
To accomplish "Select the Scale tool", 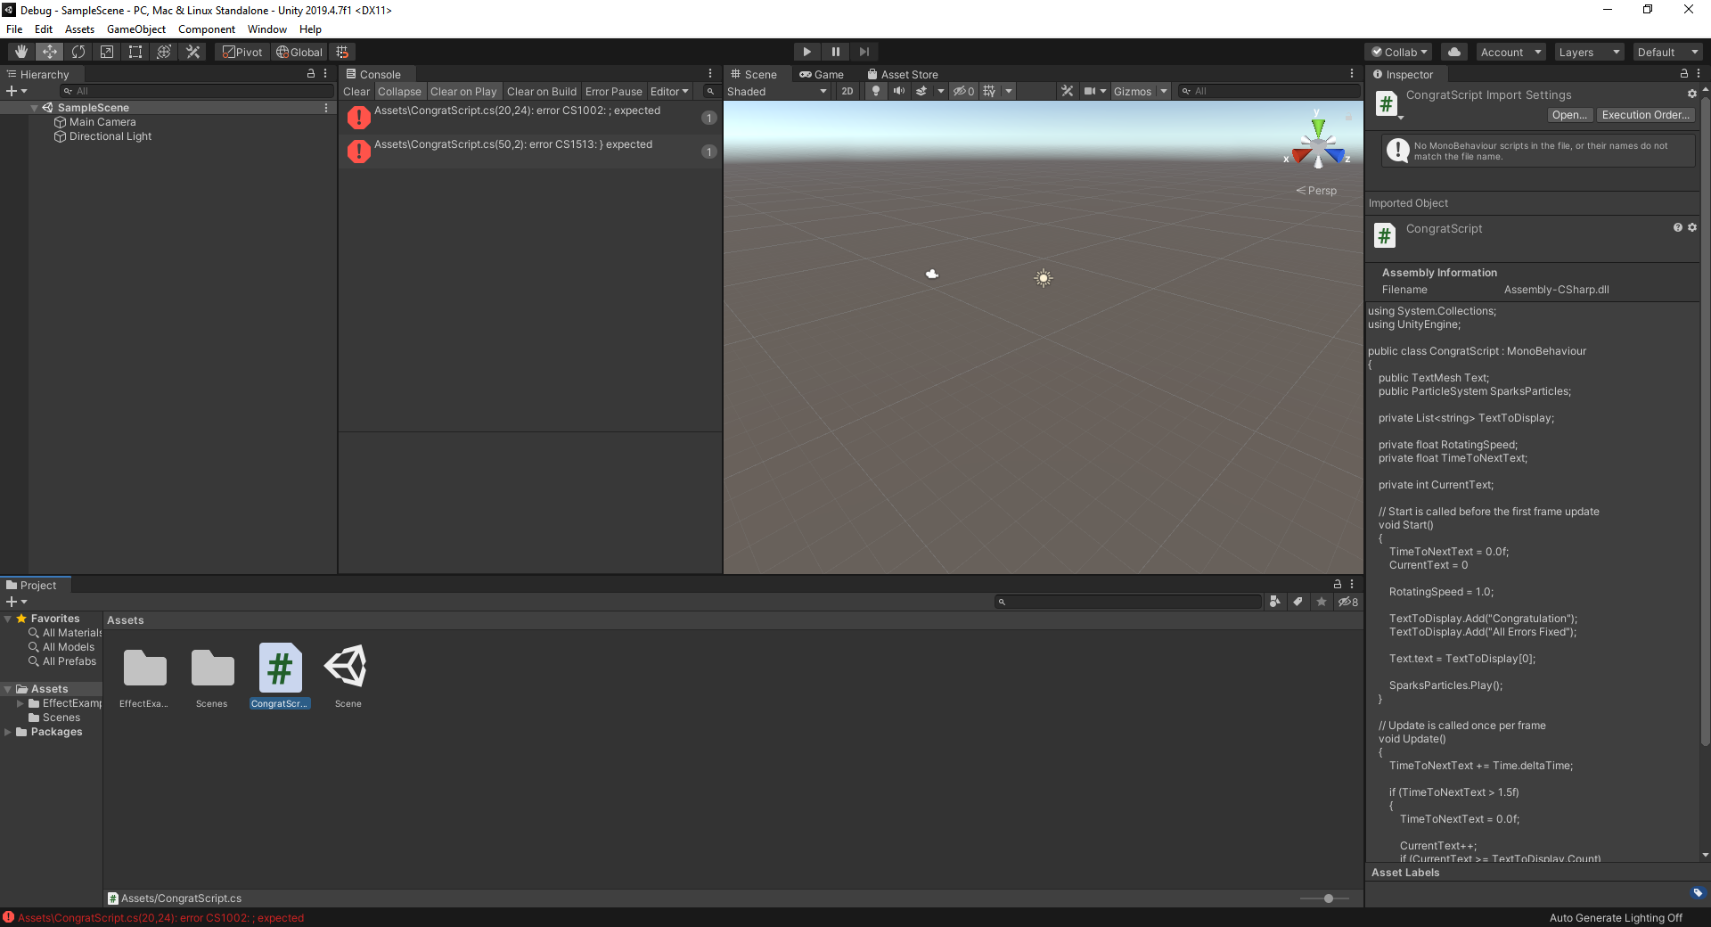I will point(107,52).
